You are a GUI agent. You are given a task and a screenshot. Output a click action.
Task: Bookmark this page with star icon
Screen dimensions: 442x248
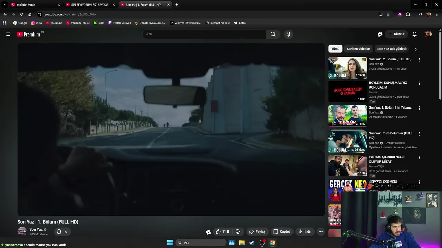pos(388,14)
